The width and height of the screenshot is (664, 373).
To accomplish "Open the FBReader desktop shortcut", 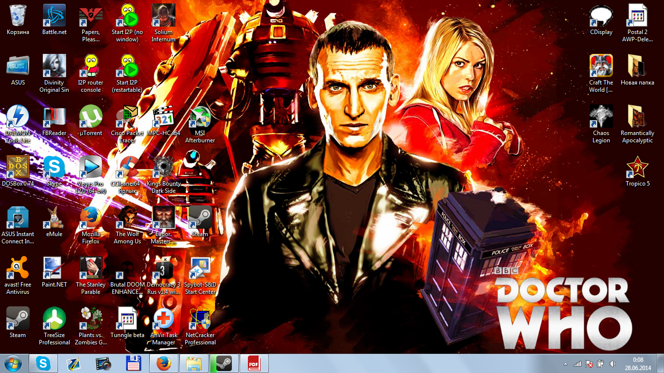I will 54,121.
